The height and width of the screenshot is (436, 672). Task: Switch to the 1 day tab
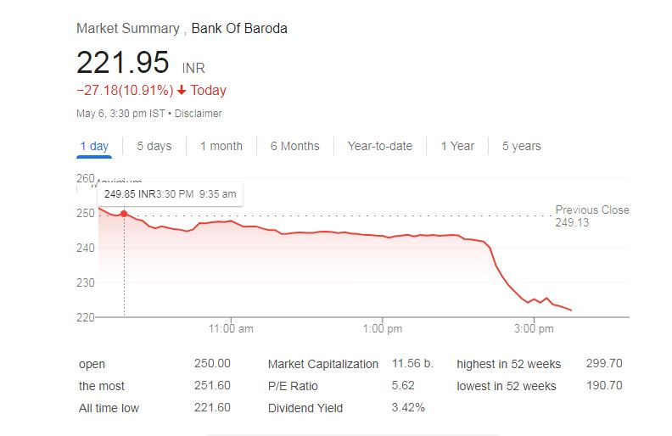click(x=94, y=146)
